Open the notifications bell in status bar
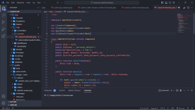The width and height of the screenshot is (195, 110). click(x=192, y=108)
